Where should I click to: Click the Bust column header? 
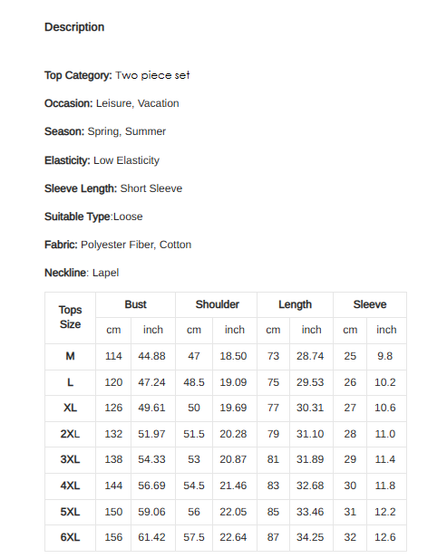tap(135, 304)
